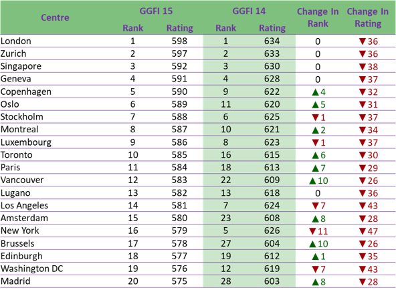Click Madrid's GGFI 14 rank 28
This screenshot has width=396, height=294.
pyautogui.click(x=226, y=281)
